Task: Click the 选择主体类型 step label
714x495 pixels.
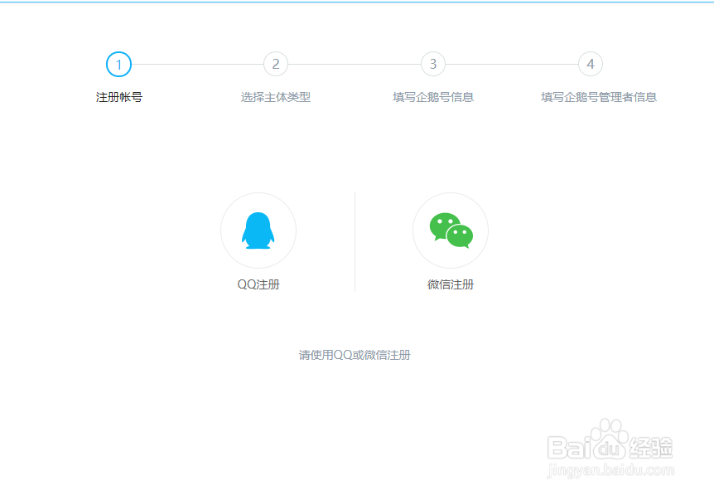Action: pos(276,97)
